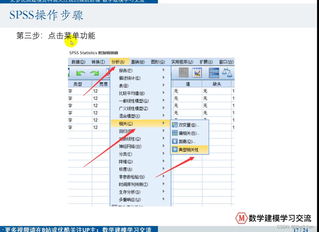Click the 类型 column header
Viewport: 319px width, 232px height.
(x=80, y=84)
